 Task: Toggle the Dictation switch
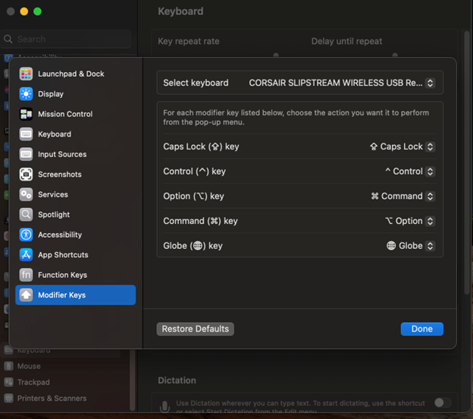click(442, 403)
